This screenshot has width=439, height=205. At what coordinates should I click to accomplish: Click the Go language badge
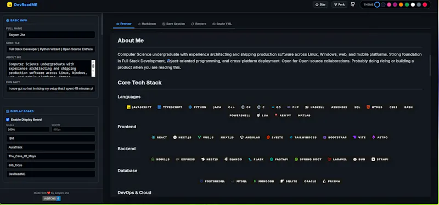[x=276, y=107]
